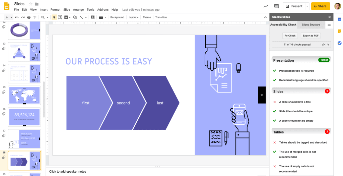This screenshot has height=176, width=343.
Task: Open the Edit menu
Action: pyautogui.click(x=24, y=10)
